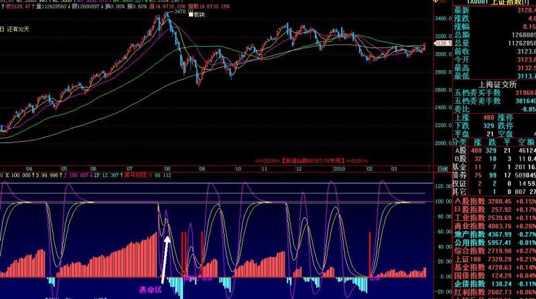This screenshot has width=536, height=299.
Task: Click the 最低 row label
Action: (462, 76)
